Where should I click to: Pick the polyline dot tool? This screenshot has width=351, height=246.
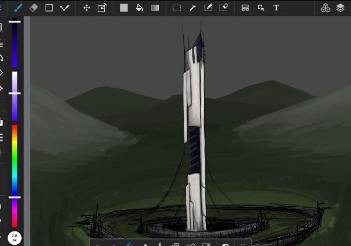65,8
